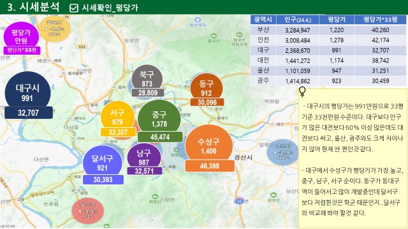Click the 45,474 label under 중구
Image resolution: width=408 pixels, height=229 pixels.
coord(160,137)
